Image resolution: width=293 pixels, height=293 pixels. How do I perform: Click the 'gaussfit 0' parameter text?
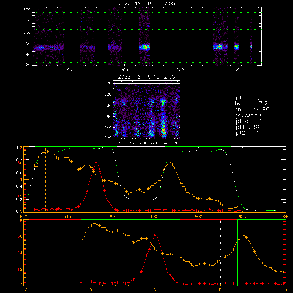[x=249, y=115]
